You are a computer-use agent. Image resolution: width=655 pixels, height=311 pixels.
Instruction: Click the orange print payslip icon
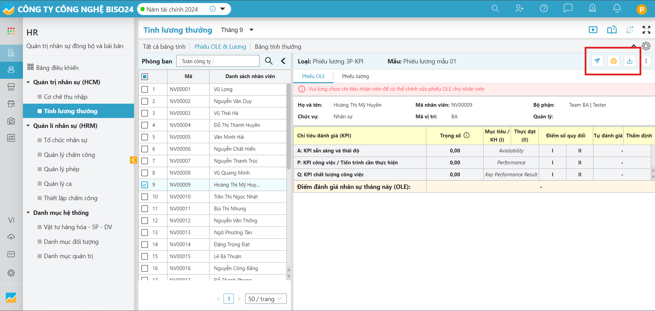[x=613, y=61]
